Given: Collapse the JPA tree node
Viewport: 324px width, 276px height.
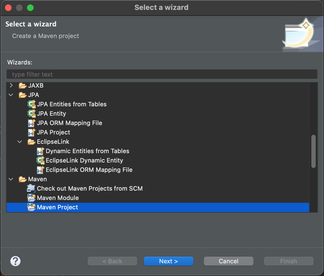Looking at the screenshot, I should click(x=11, y=95).
